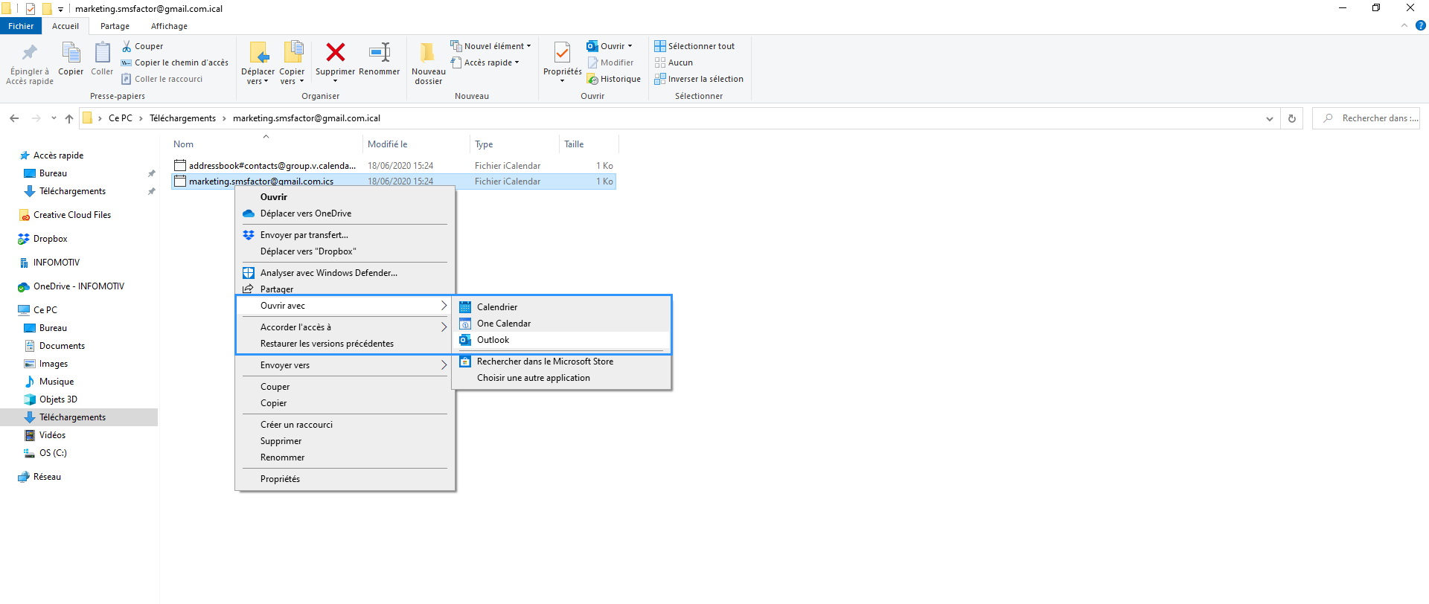
Task: Select addressbook#contacts file row
Action: point(394,166)
